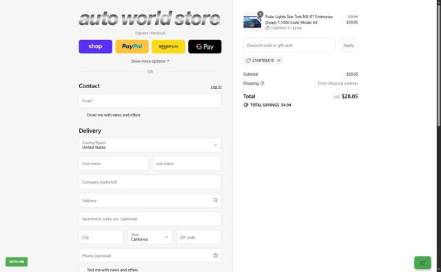Viewport: 441px width, 272px height.
Task: Click the phone field help icon
Action: pos(216,255)
